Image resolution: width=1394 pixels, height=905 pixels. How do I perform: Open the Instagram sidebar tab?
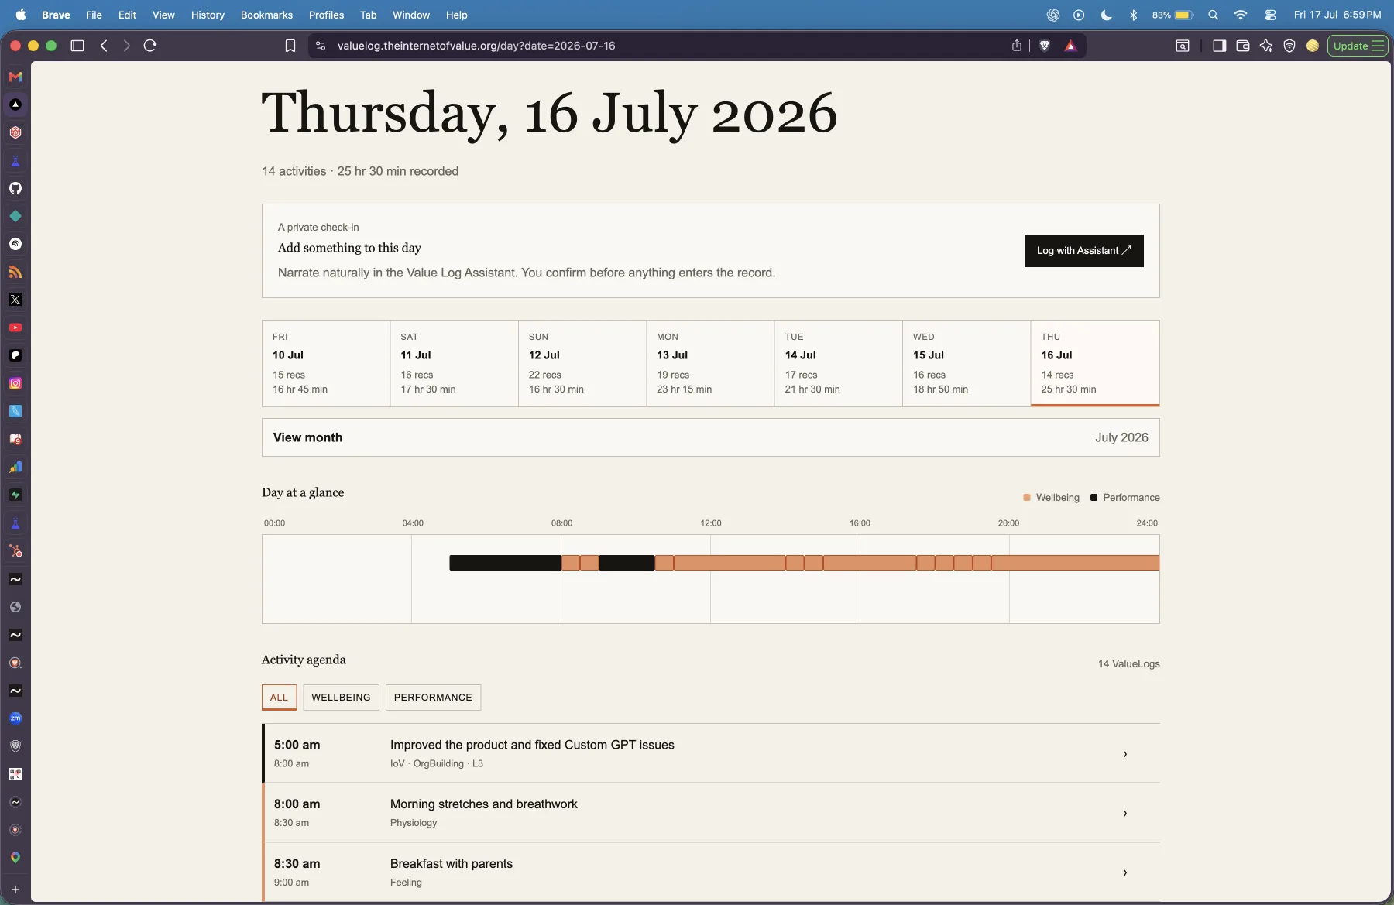(x=15, y=383)
